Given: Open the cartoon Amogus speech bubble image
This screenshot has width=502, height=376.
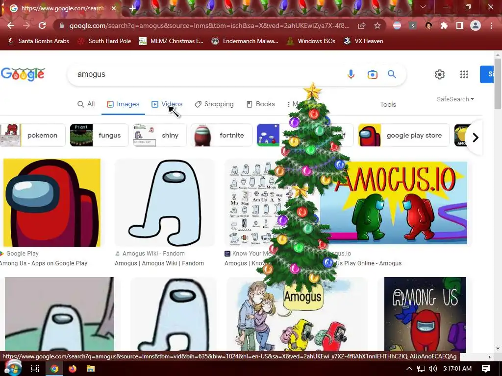Looking at the screenshot, I should click(x=297, y=315).
